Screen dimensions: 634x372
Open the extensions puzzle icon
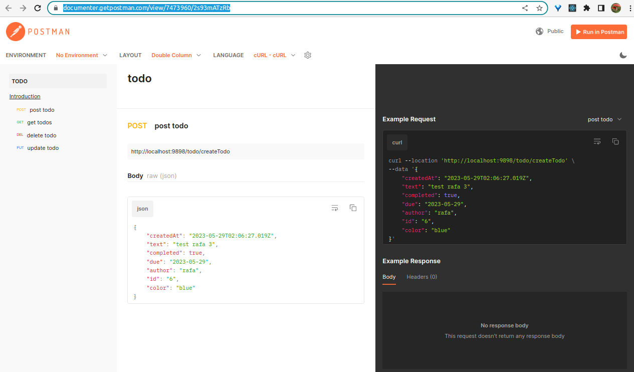pyautogui.click(x=587, y=8)
